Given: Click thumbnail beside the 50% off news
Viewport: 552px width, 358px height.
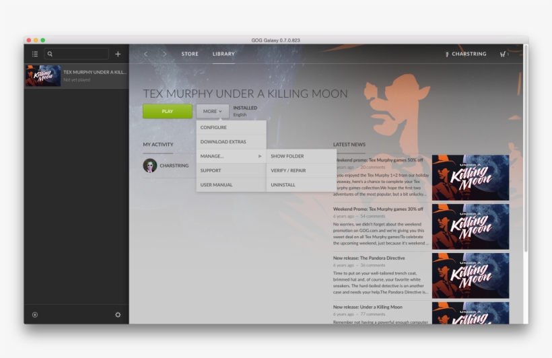Looking at the screenshot, I should tap(471, 178).
